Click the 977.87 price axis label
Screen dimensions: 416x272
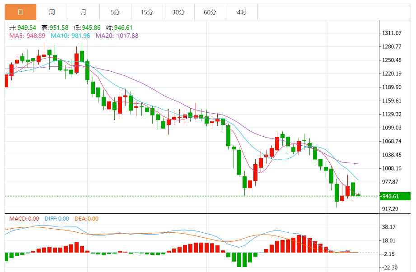coord(390,182)
